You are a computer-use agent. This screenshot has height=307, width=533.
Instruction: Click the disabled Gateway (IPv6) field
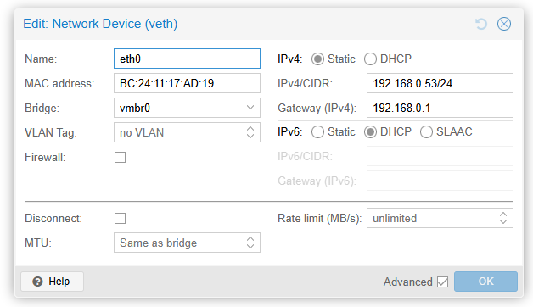[x=440, y=181]
